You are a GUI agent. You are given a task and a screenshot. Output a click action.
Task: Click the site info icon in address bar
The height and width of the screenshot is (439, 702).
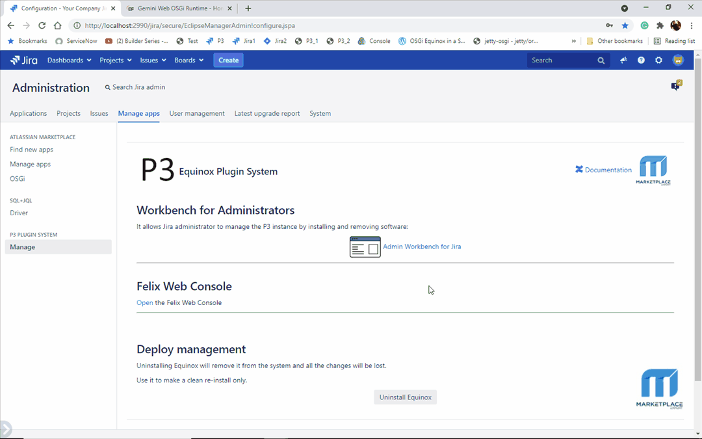point(77,25)
